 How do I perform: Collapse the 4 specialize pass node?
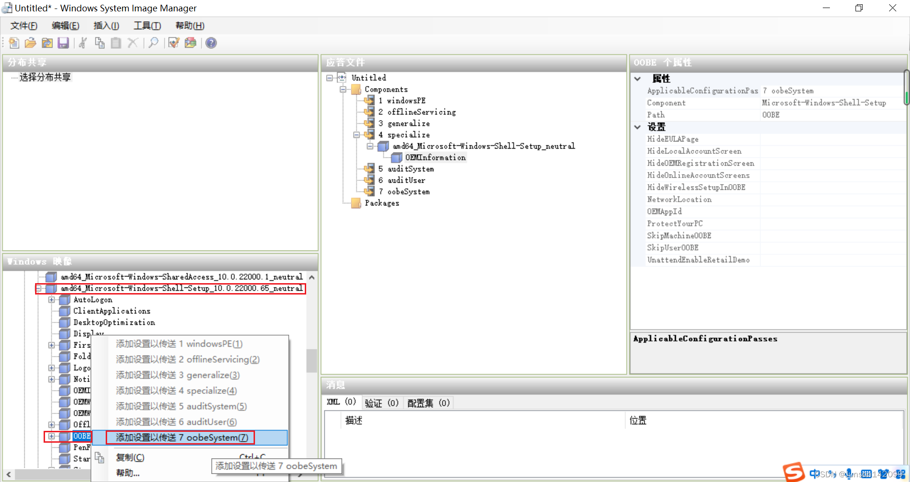coord(356,134)
